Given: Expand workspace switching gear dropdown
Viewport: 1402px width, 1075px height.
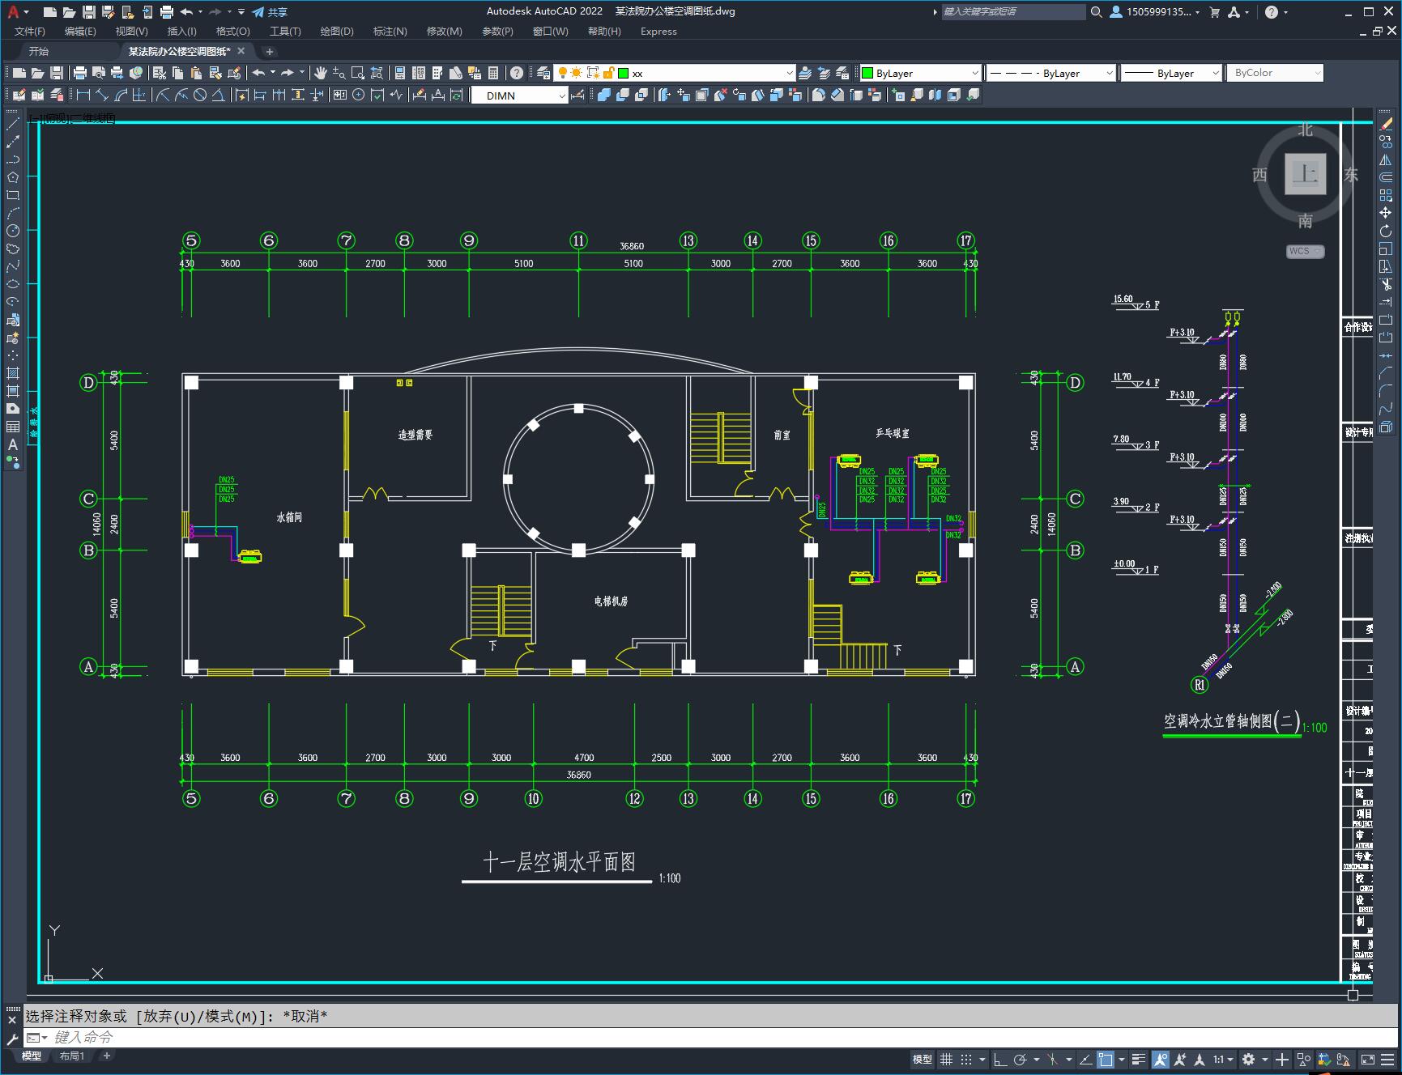Looking at the screenshot, I should click(1264, 1059).
